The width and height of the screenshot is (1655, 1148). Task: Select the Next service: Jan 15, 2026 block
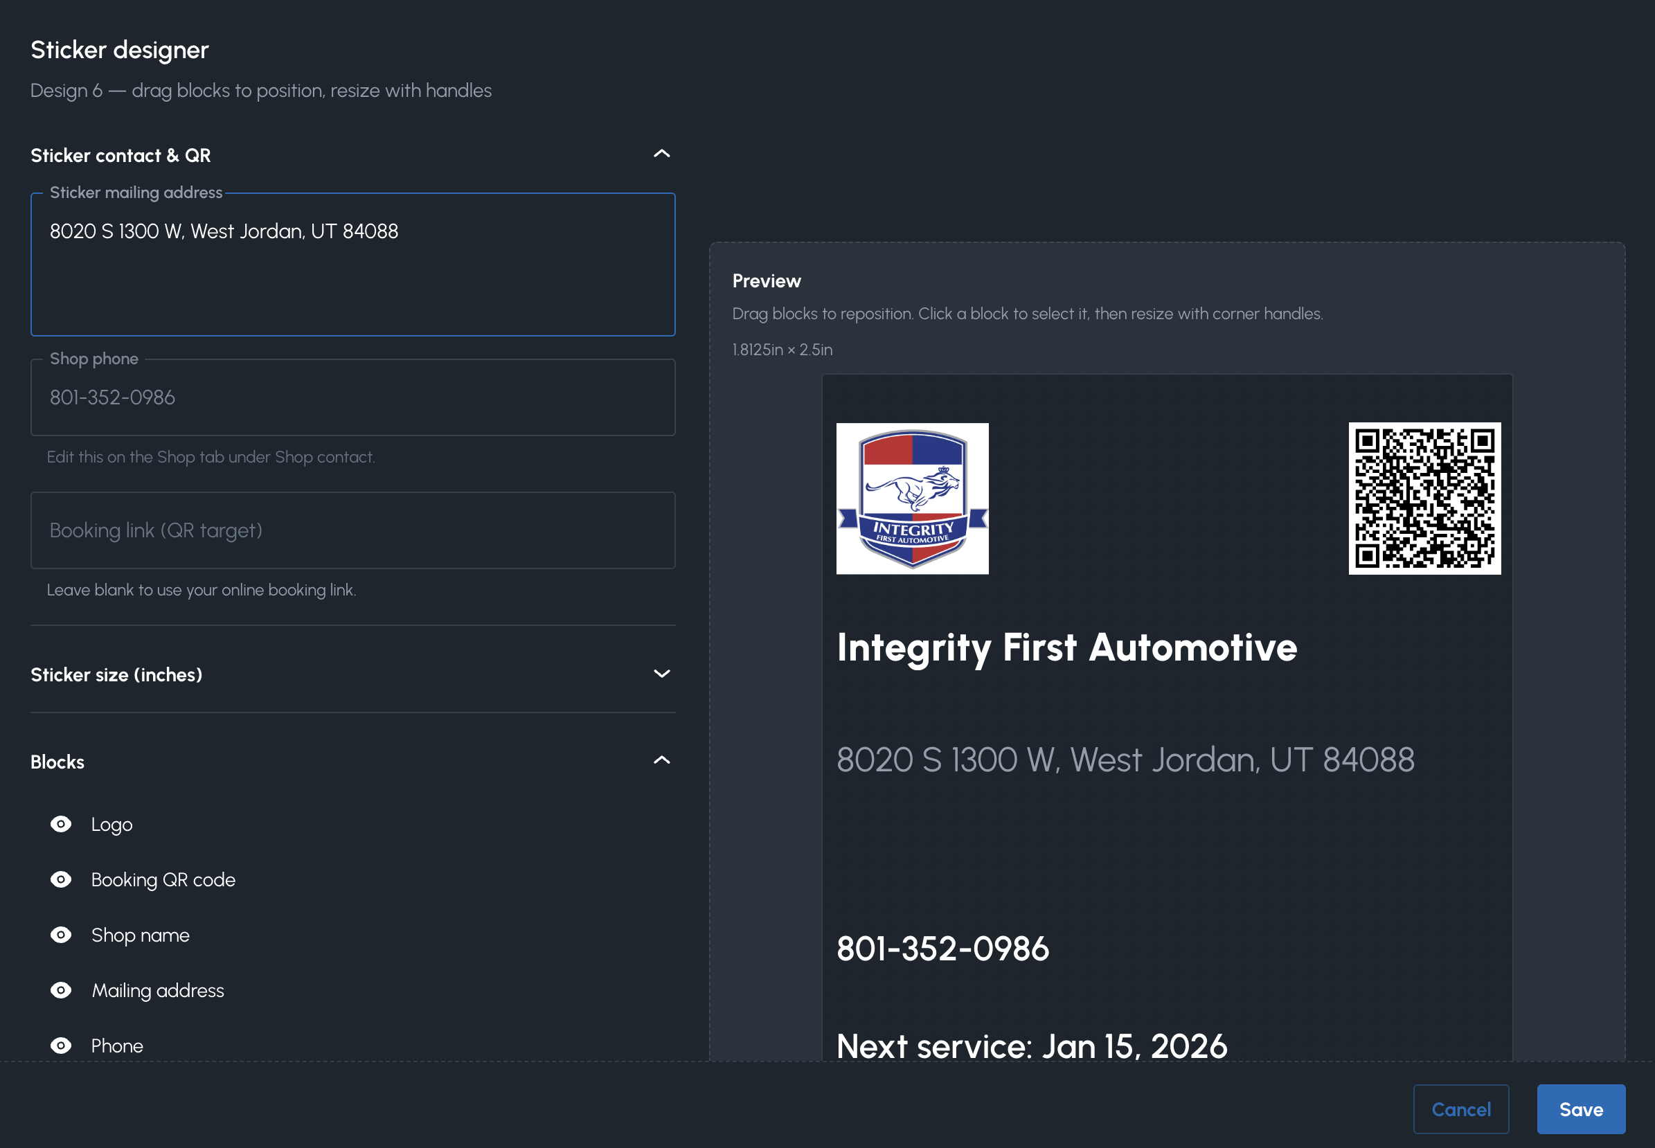[x=1031, y=1046]
